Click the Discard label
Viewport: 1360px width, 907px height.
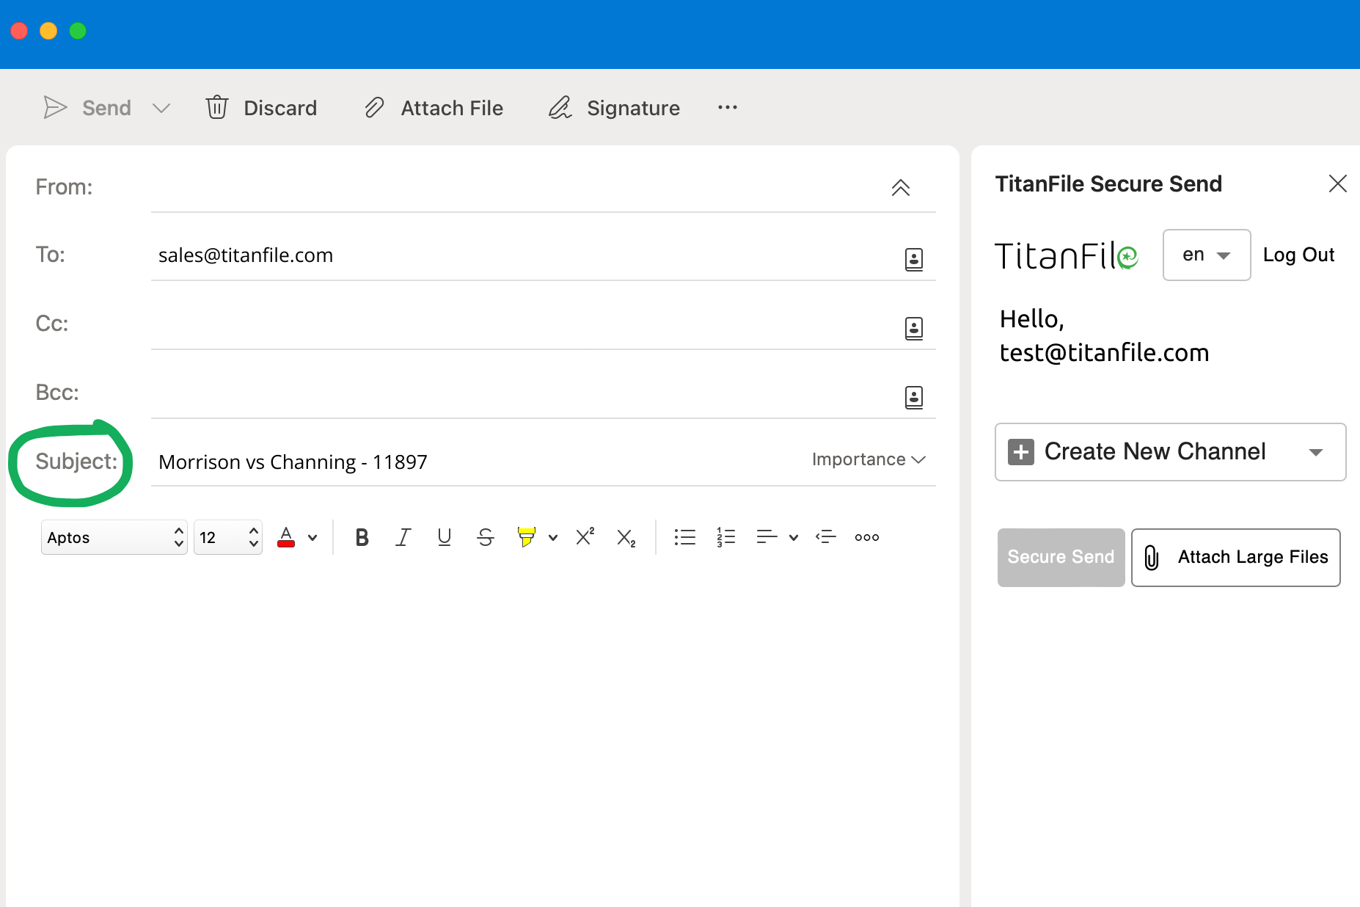(280, 108)
